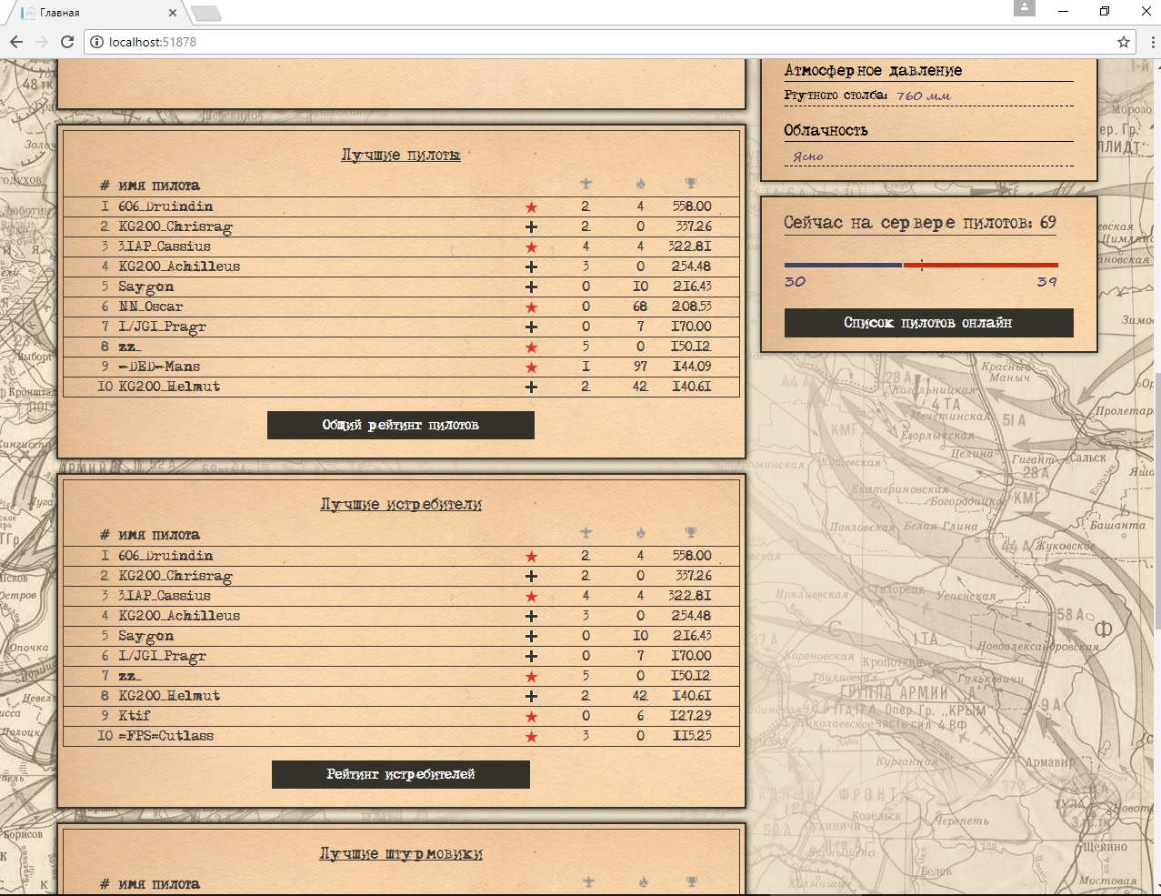1161x896 pixels.
Task: Click red star icon in -DED-Mans row
Action: click(x=532, y=367)
